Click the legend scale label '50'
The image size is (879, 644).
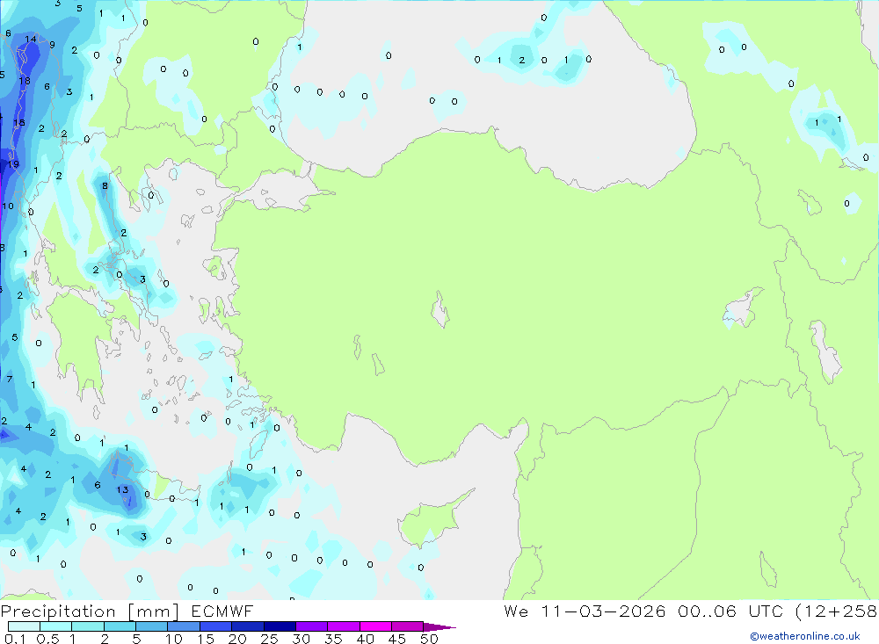(429, 639)
